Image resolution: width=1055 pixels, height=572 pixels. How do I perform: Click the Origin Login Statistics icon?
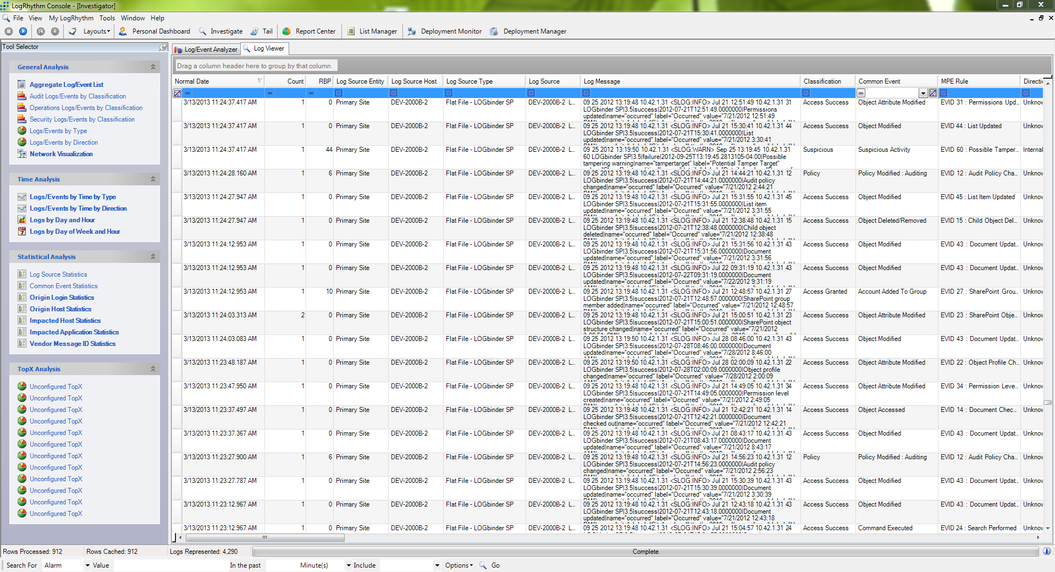click(21, 297)
